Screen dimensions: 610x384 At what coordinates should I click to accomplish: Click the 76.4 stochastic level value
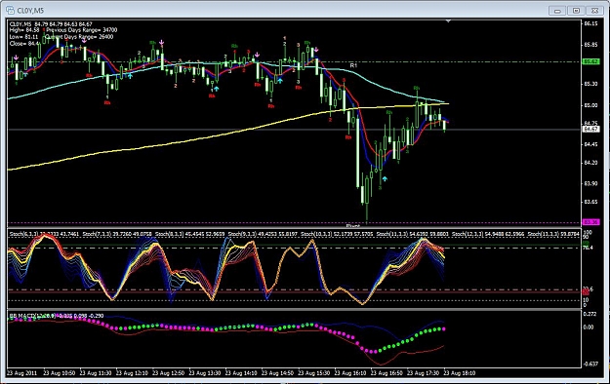[589, 248]
